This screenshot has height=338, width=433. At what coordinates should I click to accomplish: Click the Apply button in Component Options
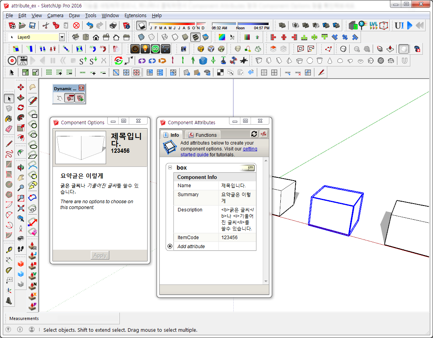100,255
